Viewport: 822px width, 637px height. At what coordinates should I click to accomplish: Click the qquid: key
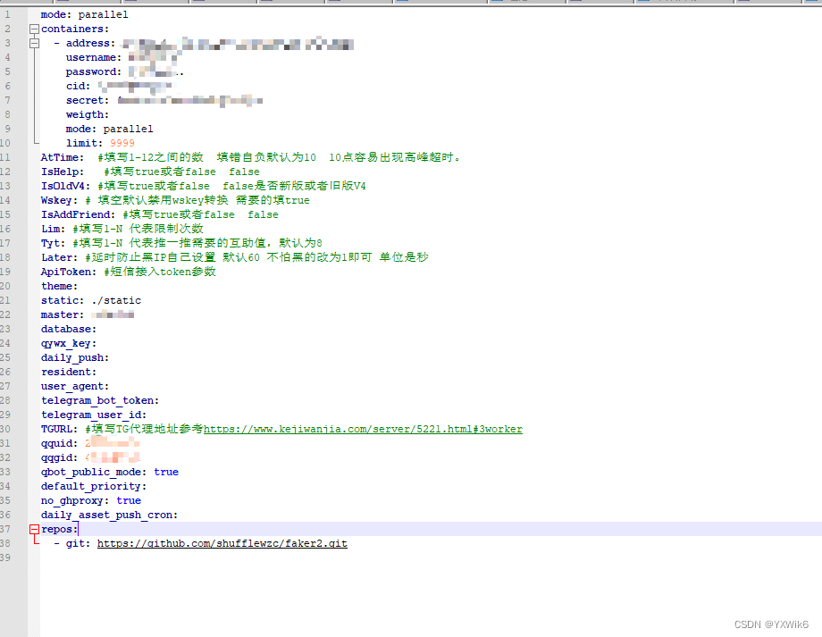59,443
